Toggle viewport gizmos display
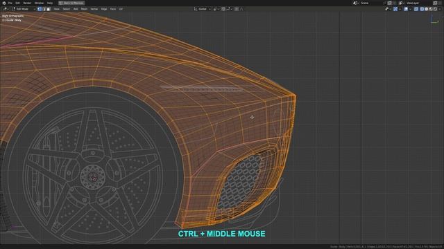Viewport: 444px width, 249px height. point(395,9)
